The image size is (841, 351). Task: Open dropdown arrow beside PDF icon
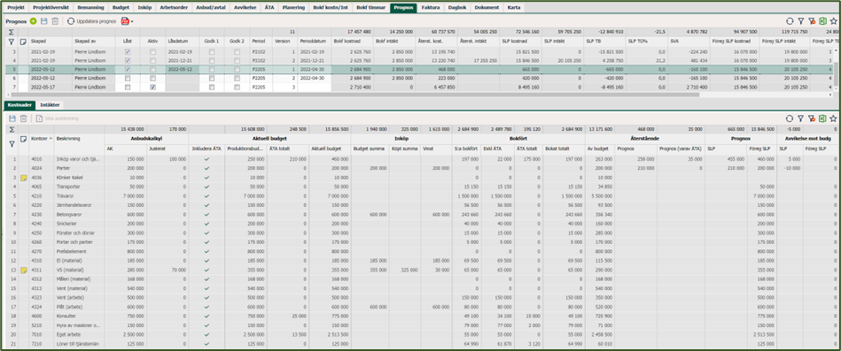tap(132, 22)
